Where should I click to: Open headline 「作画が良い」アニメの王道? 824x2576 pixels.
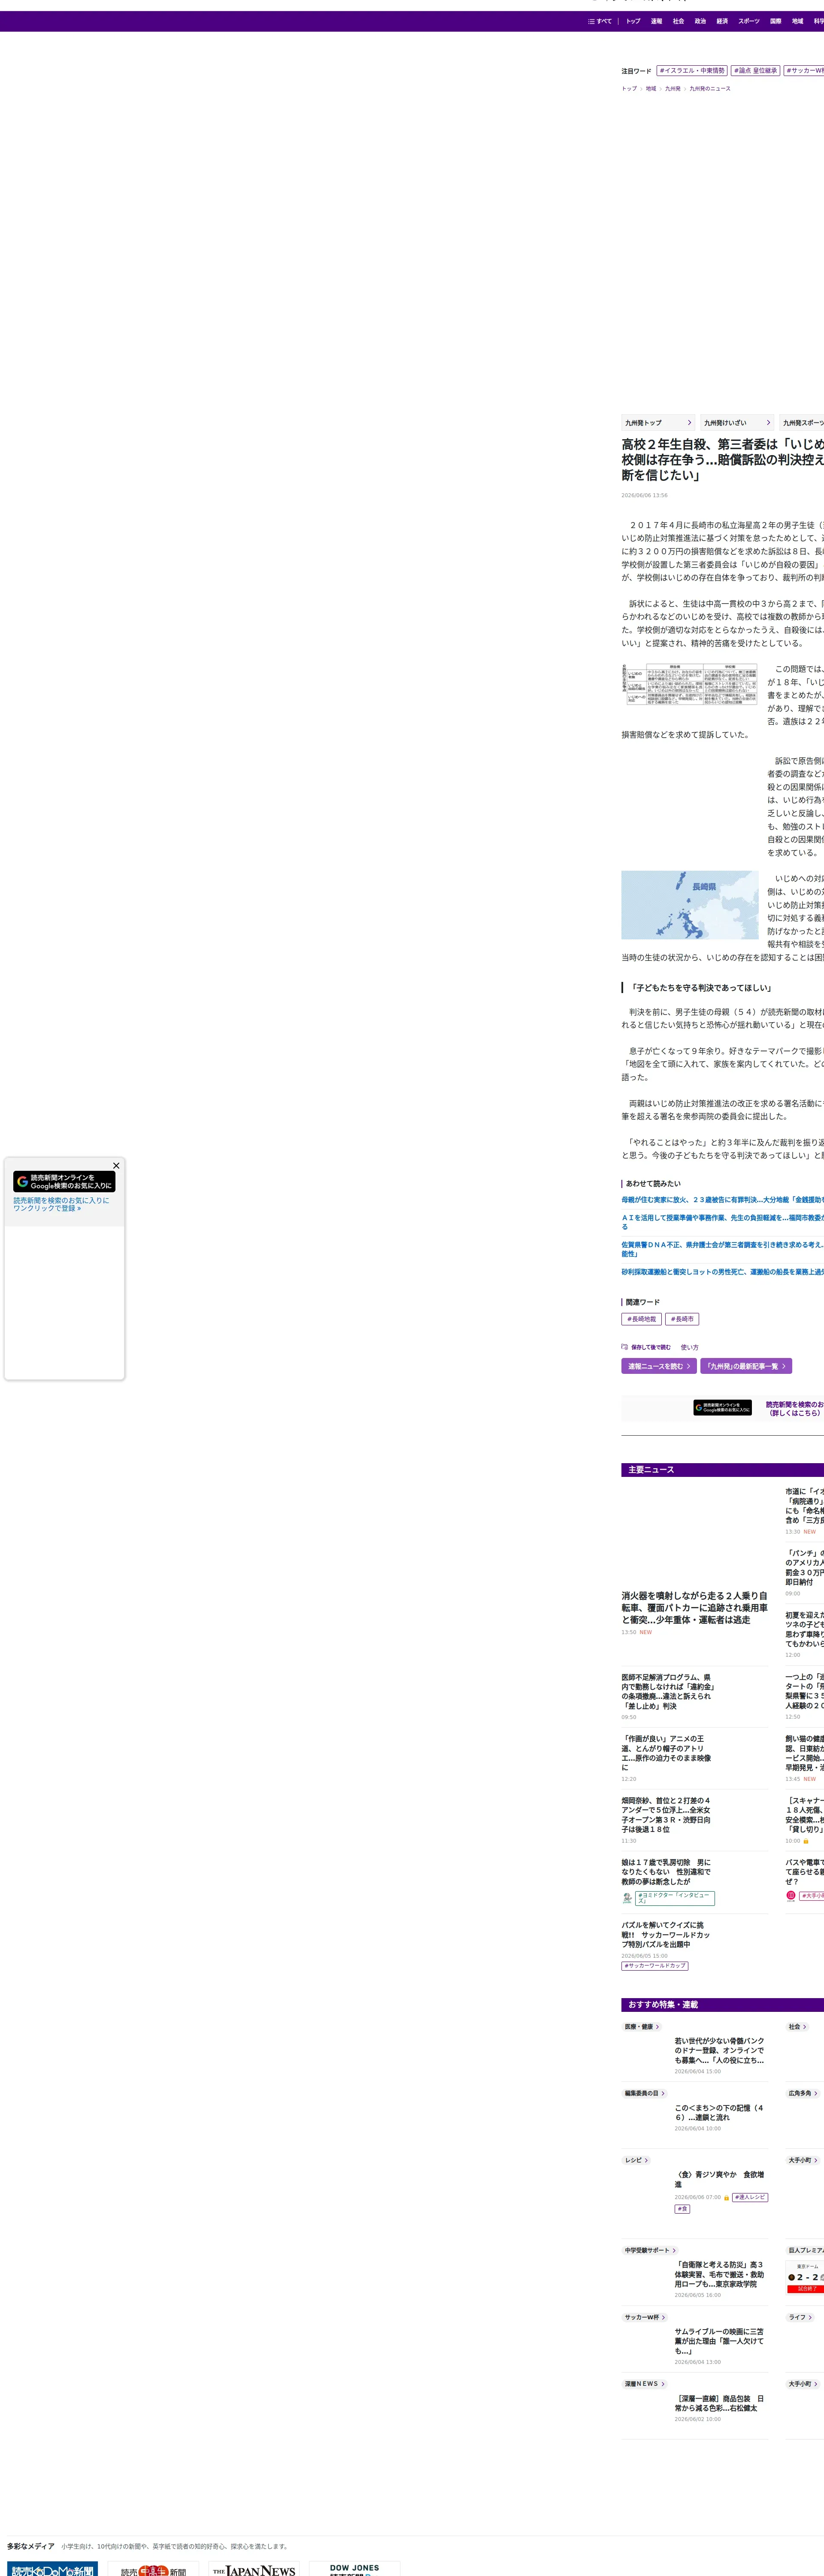click(x=667, y=1753)
